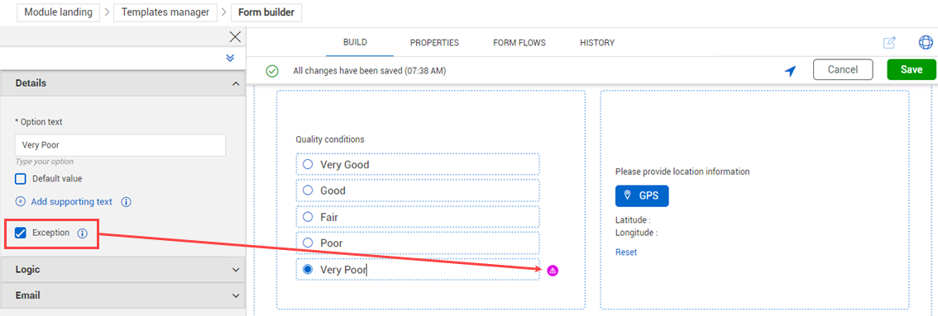Click the Reset link
Image resolution: width=938 pixels, height=316 pixels.
coord(626,252)
